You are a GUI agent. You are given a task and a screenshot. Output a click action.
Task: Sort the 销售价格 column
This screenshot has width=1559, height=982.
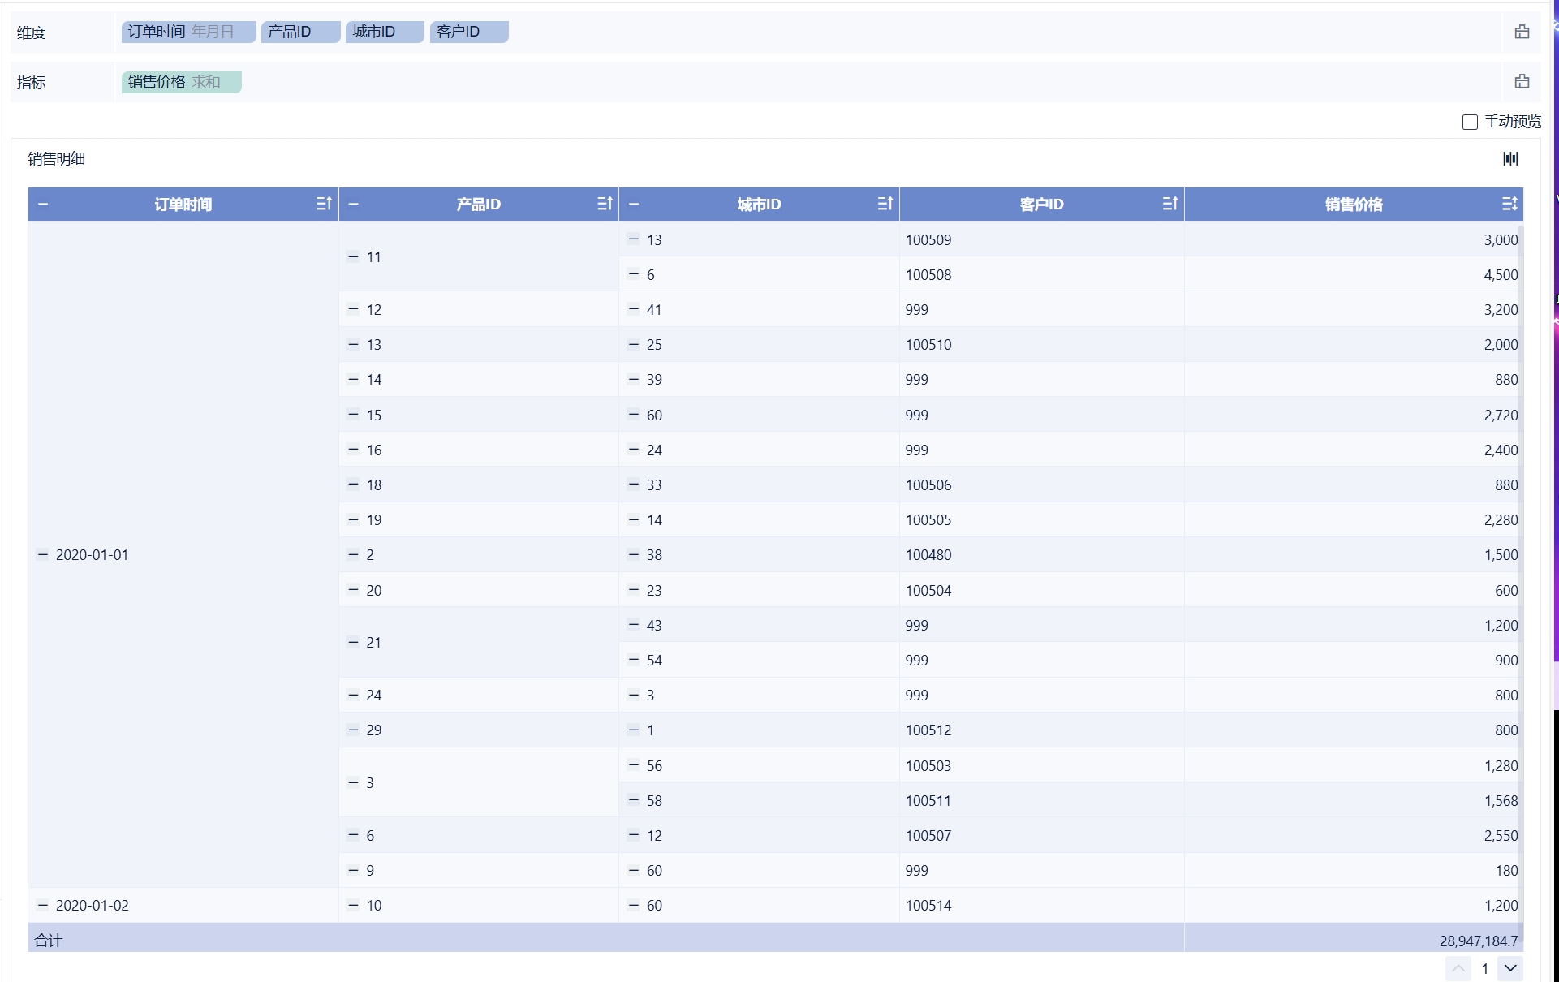[1509, 204]
